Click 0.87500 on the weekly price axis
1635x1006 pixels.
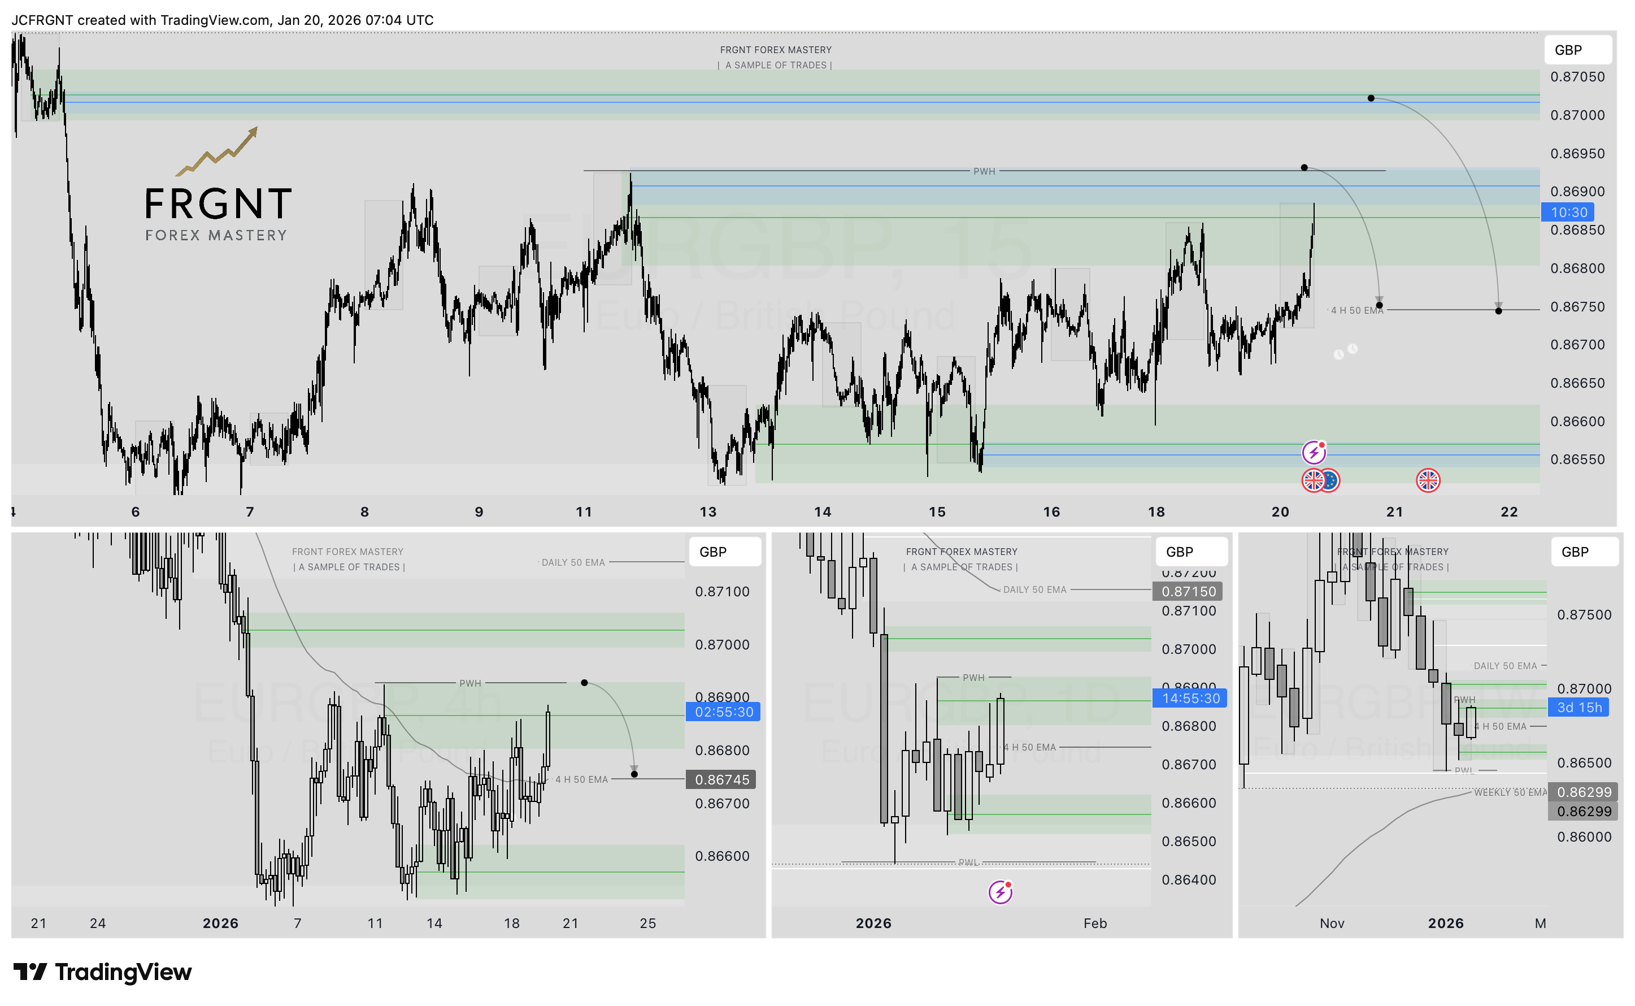click(1584, 615)
